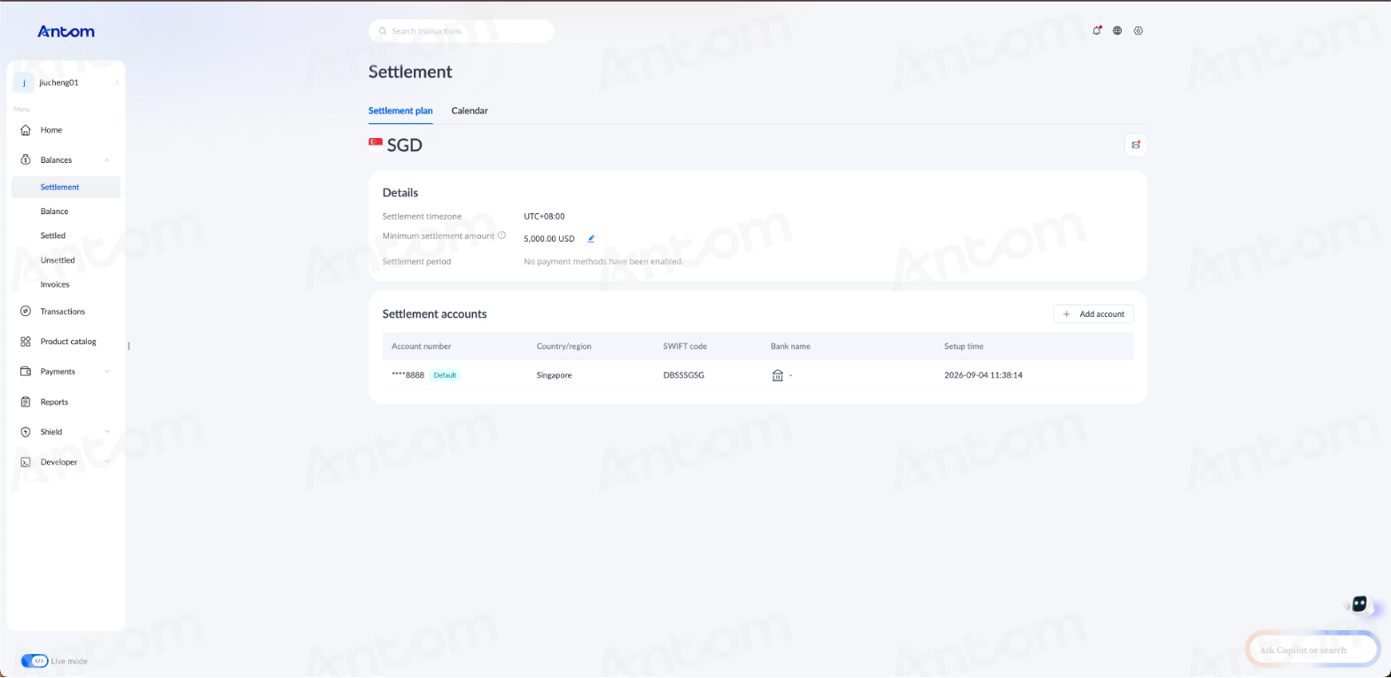
Task: Click the 5,000.00 USD amount value
Action: coord(549,239)
